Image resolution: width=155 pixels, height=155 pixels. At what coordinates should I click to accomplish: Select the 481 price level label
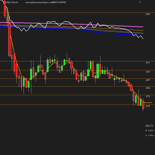pos(148,63)
